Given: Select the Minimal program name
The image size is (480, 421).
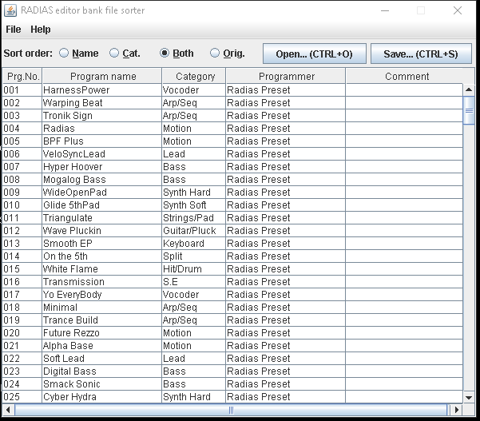Looking at the screenshot, I should click(101, 308).
